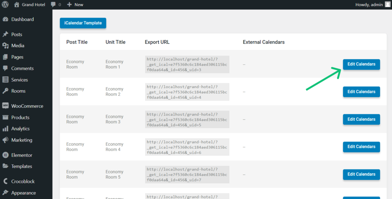Click the Unit Title column header

pyautogui.click(x=116, y=42)
